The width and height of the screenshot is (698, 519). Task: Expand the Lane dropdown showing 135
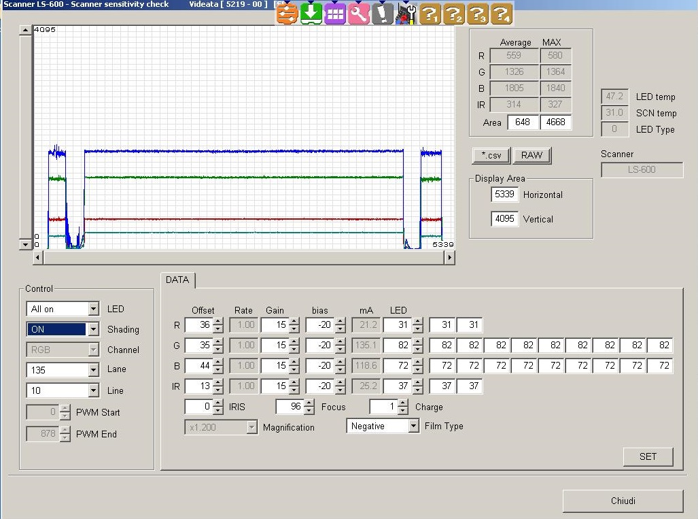[x=93, y=371]
